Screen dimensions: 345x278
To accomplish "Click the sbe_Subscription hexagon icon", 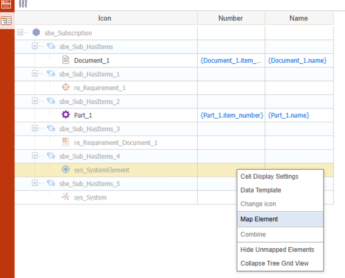I will [x=36, y=33].
